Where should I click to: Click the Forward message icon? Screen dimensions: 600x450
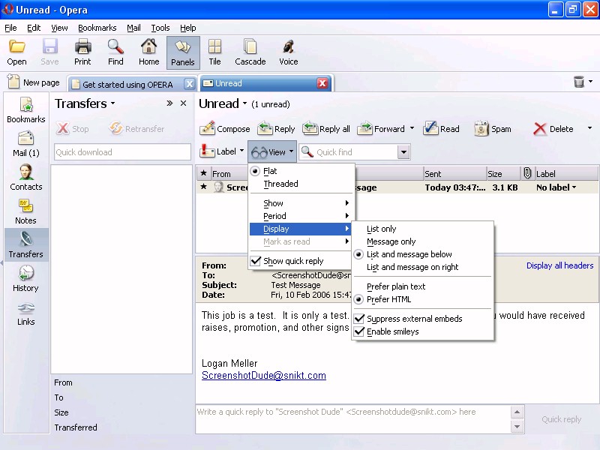click(365, 129)
